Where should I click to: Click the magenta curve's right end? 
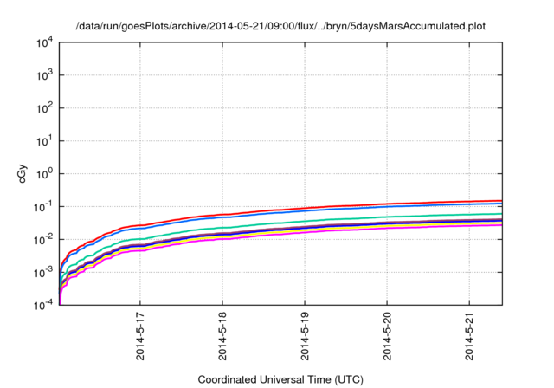501,224
